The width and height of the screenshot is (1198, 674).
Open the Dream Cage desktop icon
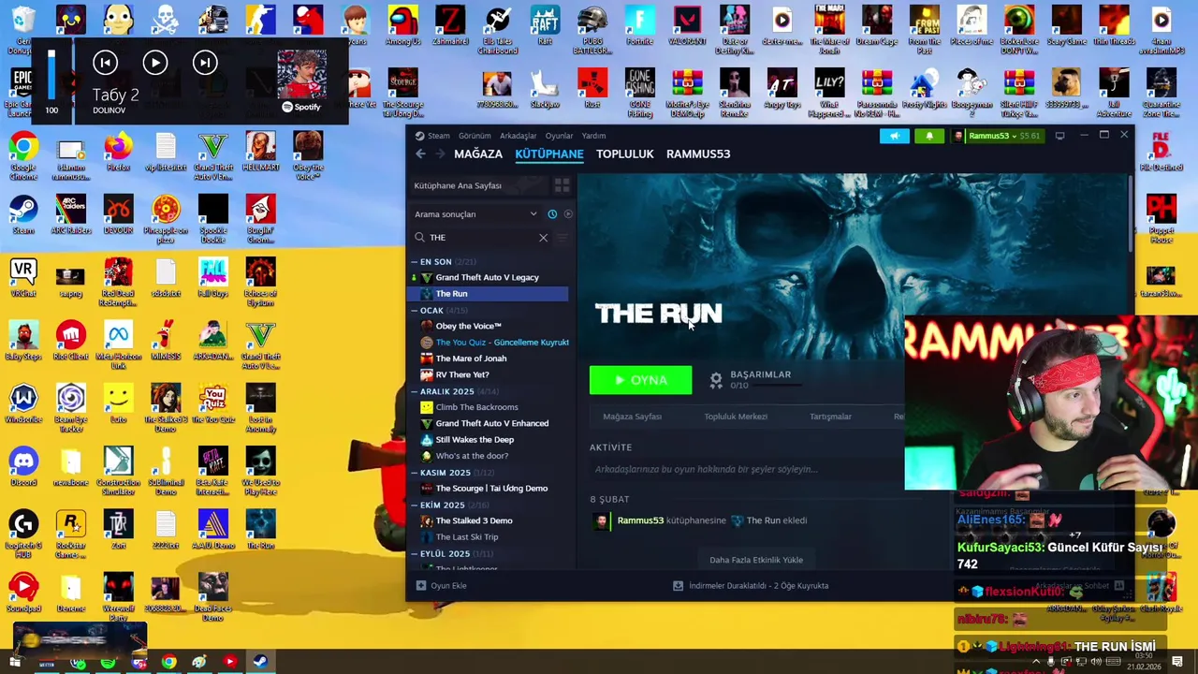(x=876, y=25)
